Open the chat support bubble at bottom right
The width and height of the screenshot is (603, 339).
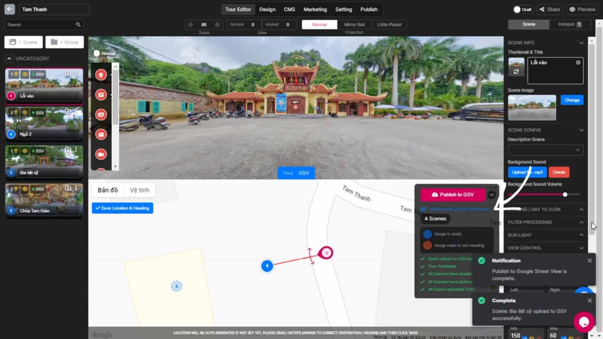click(584, 322)
